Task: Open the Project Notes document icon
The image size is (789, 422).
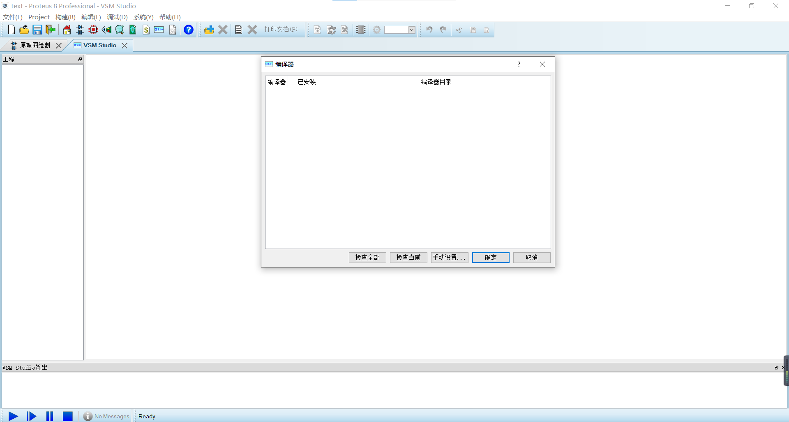Action: pyautogui.click(x=173, y=30)
